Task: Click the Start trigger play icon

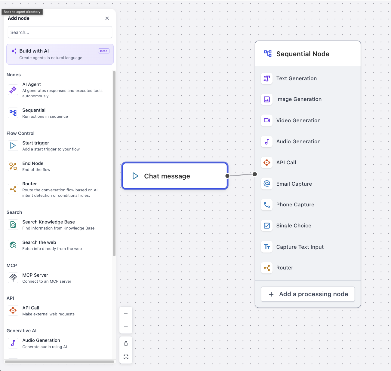Action: coord(13,146)
